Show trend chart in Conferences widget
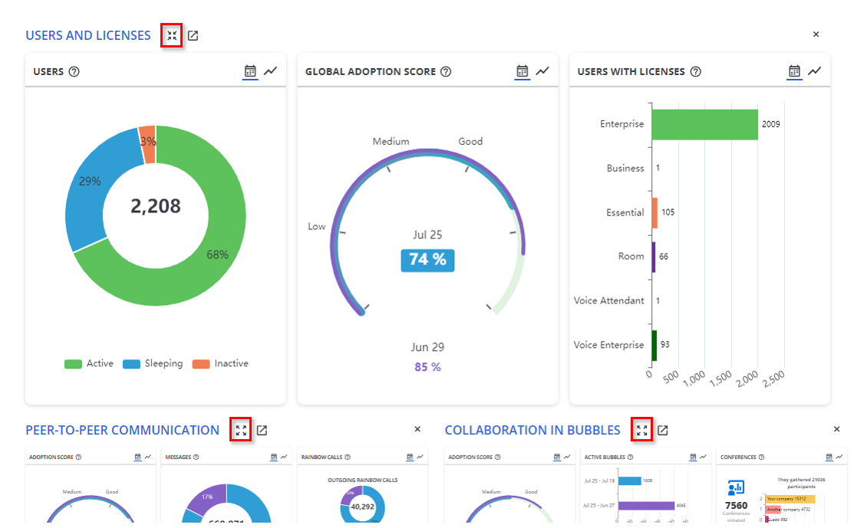Viewport: 854px width, 528px height. pyautogui.click(x=839, y=457)
